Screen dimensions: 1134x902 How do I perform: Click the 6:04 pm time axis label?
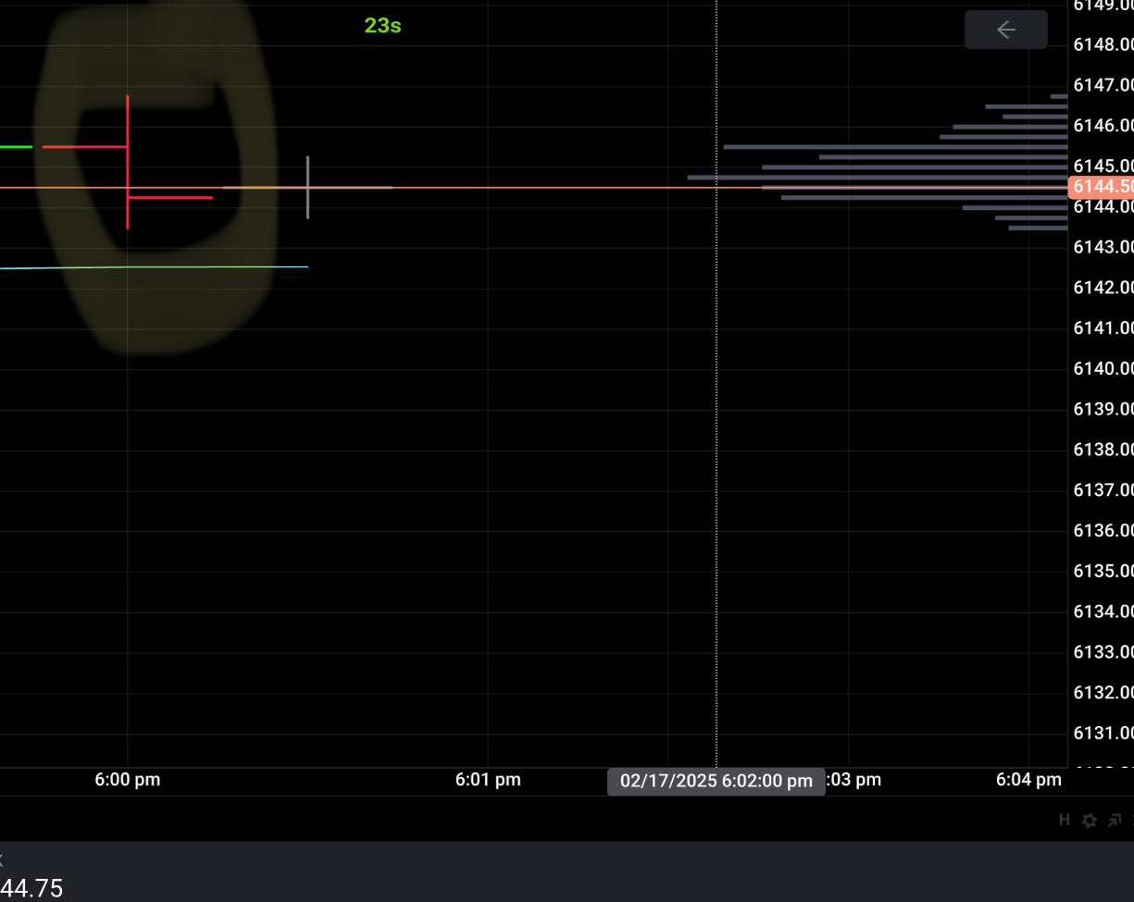[x=1028, y=780]
